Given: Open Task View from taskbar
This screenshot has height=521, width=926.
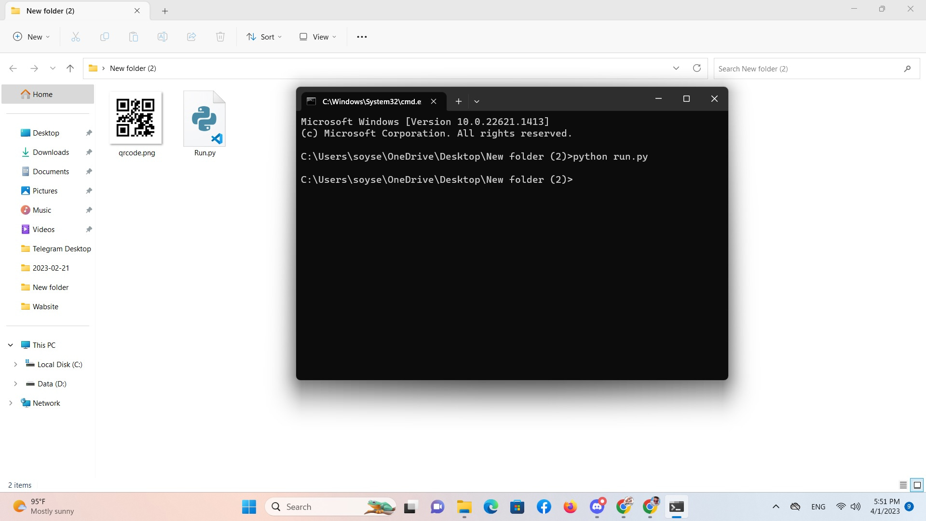Looking at the screenshot, I should pyautogui.click(x=410, y=507).
